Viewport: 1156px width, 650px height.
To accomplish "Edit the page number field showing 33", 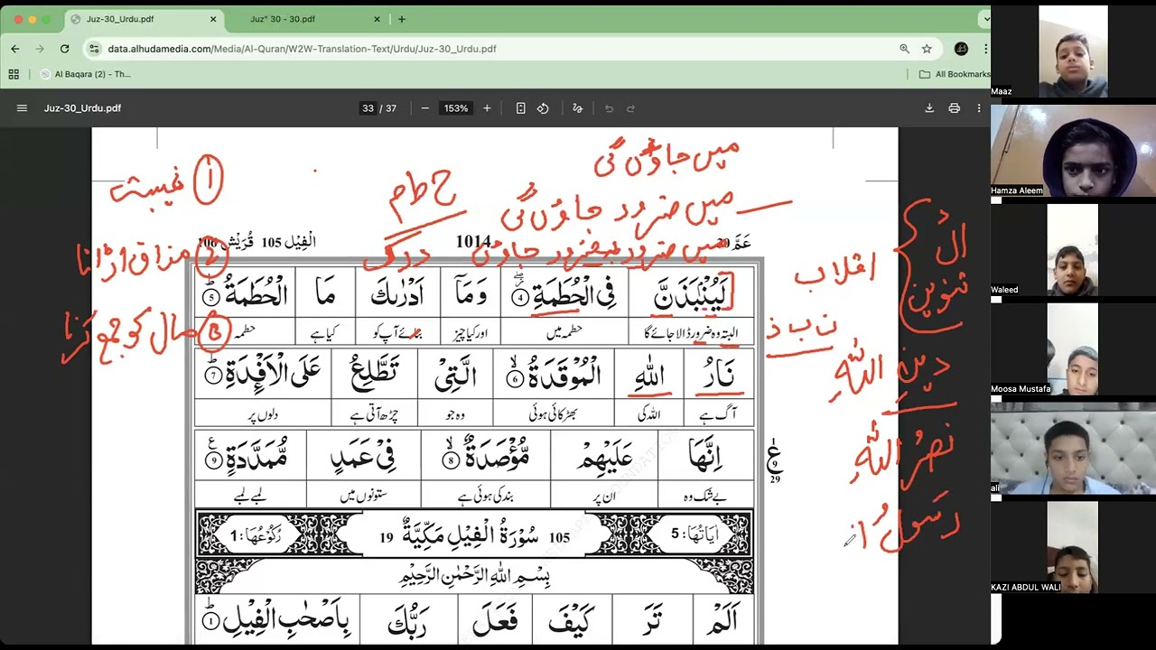I will pos(368,108).
